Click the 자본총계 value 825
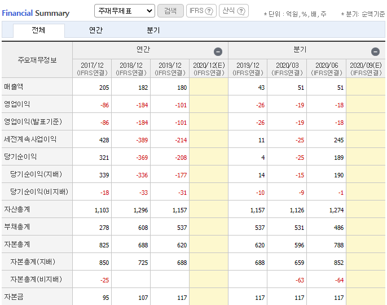 (104, 246)
